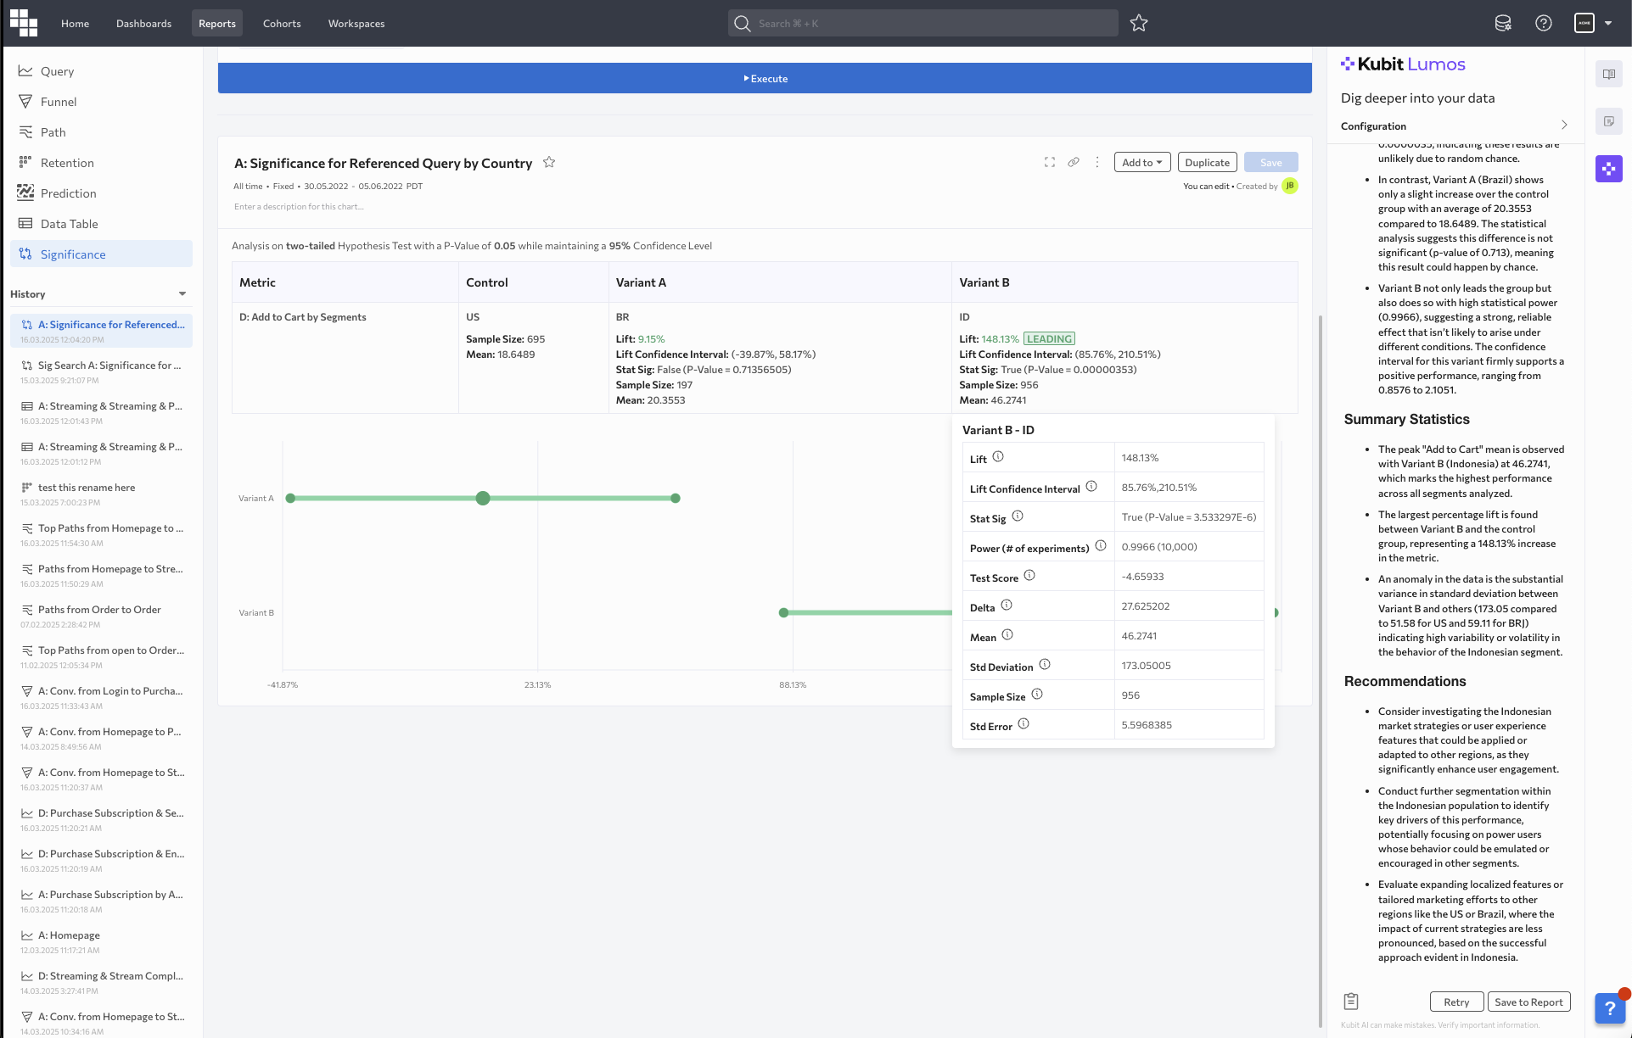Viewport: 1632px width, 1038px height.
Task: Open the three-dot more options menu
Action: click(1097, 162)
